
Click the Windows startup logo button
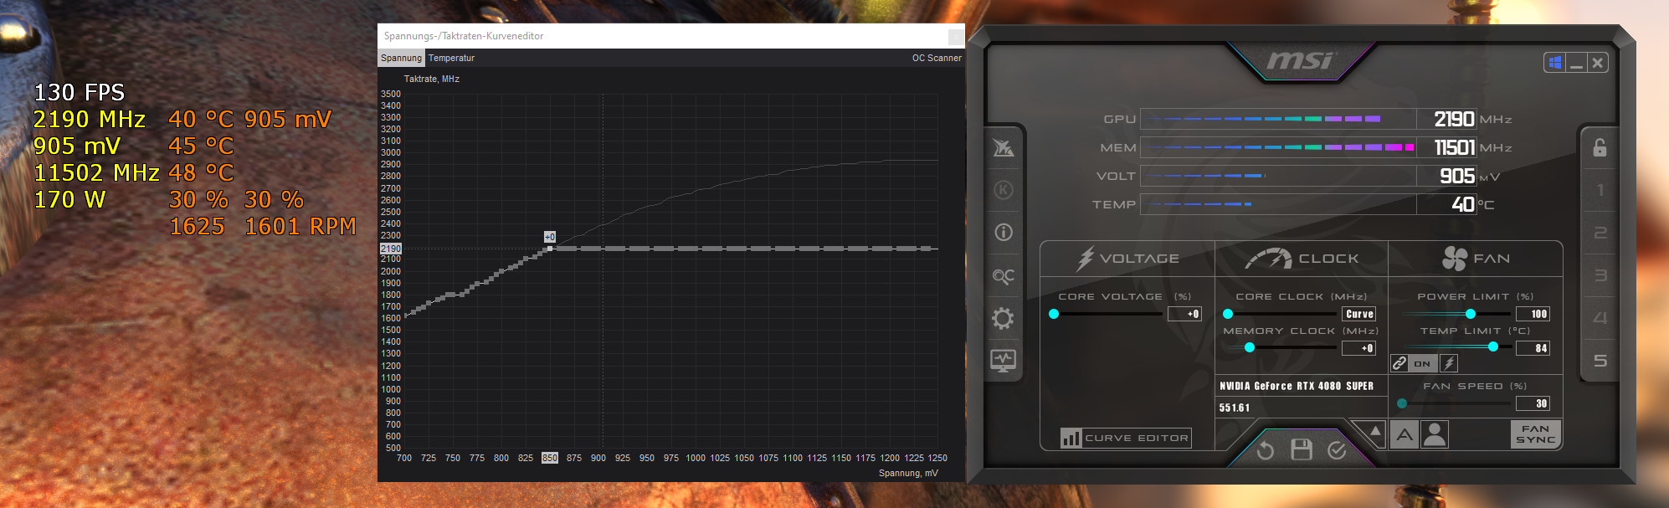pos(1555,63)
